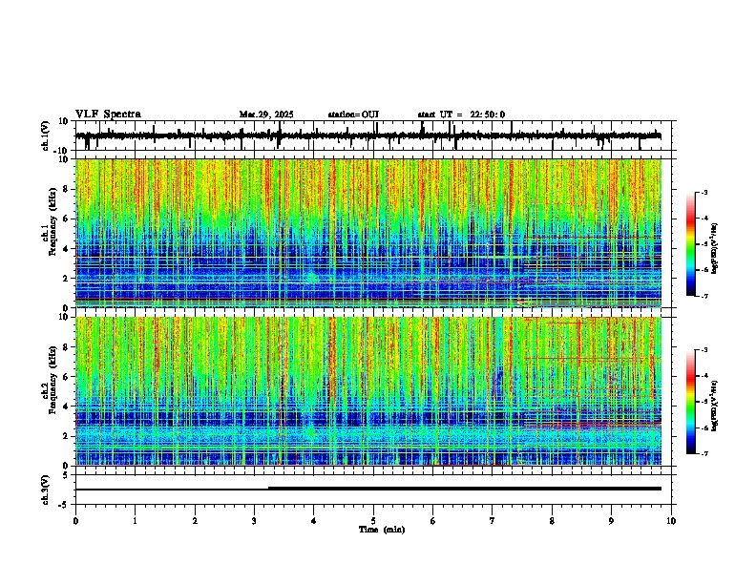Click time axis tick label '8'
756x584 pixels.
coord(552,521)
